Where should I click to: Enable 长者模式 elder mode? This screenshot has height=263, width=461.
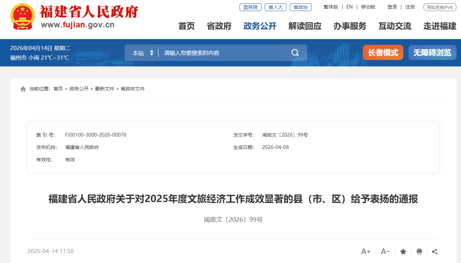click(x=383, y=53)
